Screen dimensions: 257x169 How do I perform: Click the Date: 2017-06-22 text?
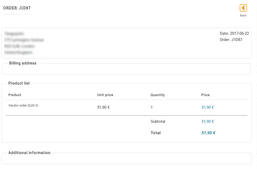pyautogui.click(x=234, y=33)
